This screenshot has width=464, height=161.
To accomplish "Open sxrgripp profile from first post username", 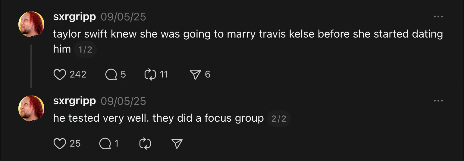I will (74, 17).
